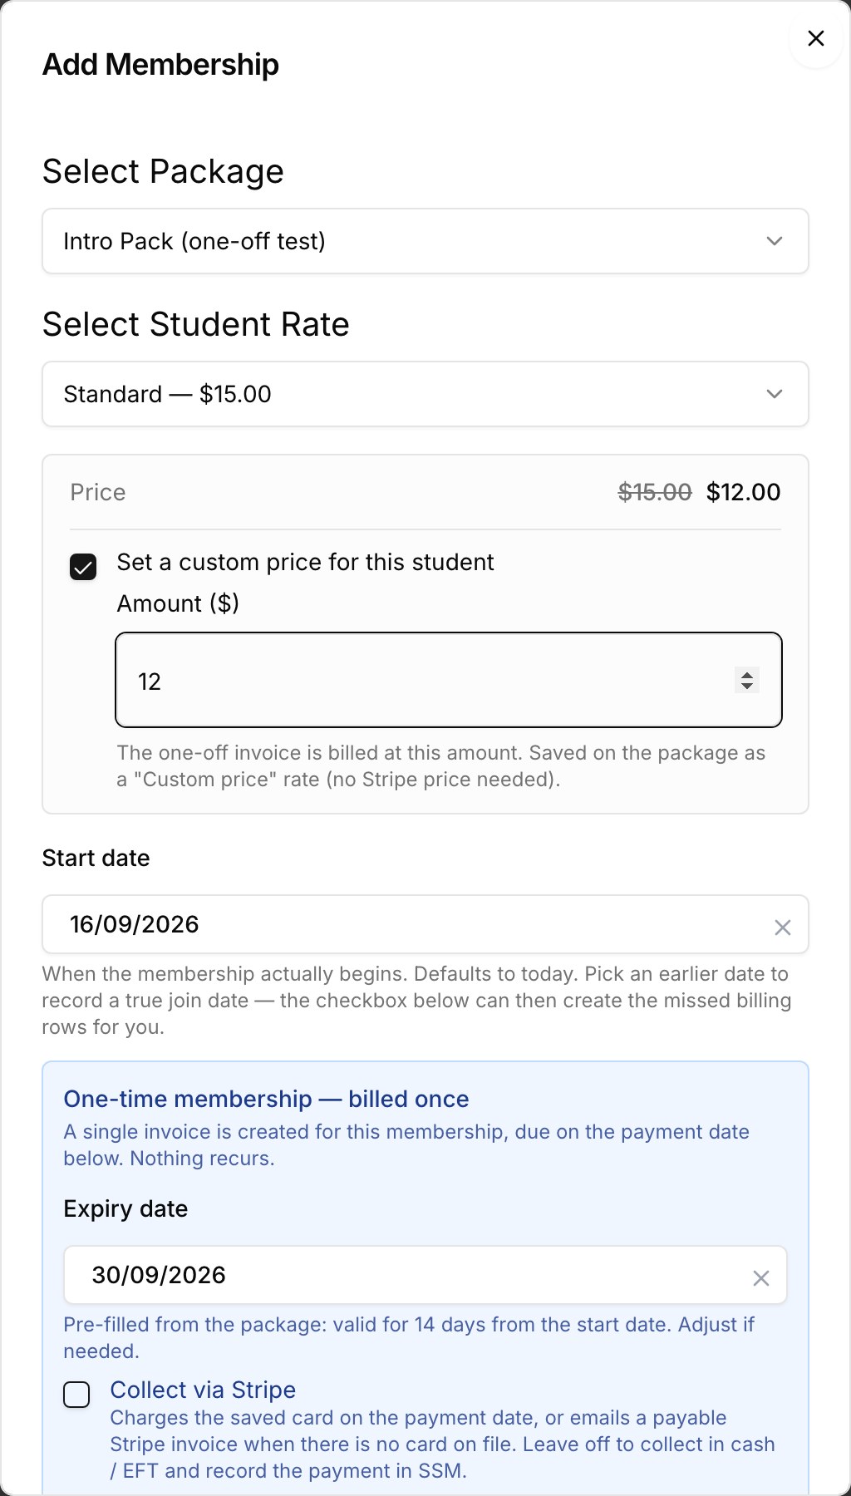
Task: Click the chevron in Student Rate field
Action: 775,394
